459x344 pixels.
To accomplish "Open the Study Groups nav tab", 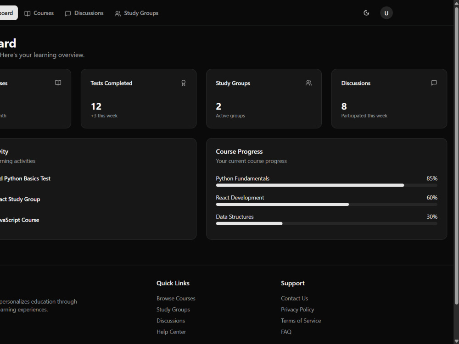I will (x=136, y=13).
